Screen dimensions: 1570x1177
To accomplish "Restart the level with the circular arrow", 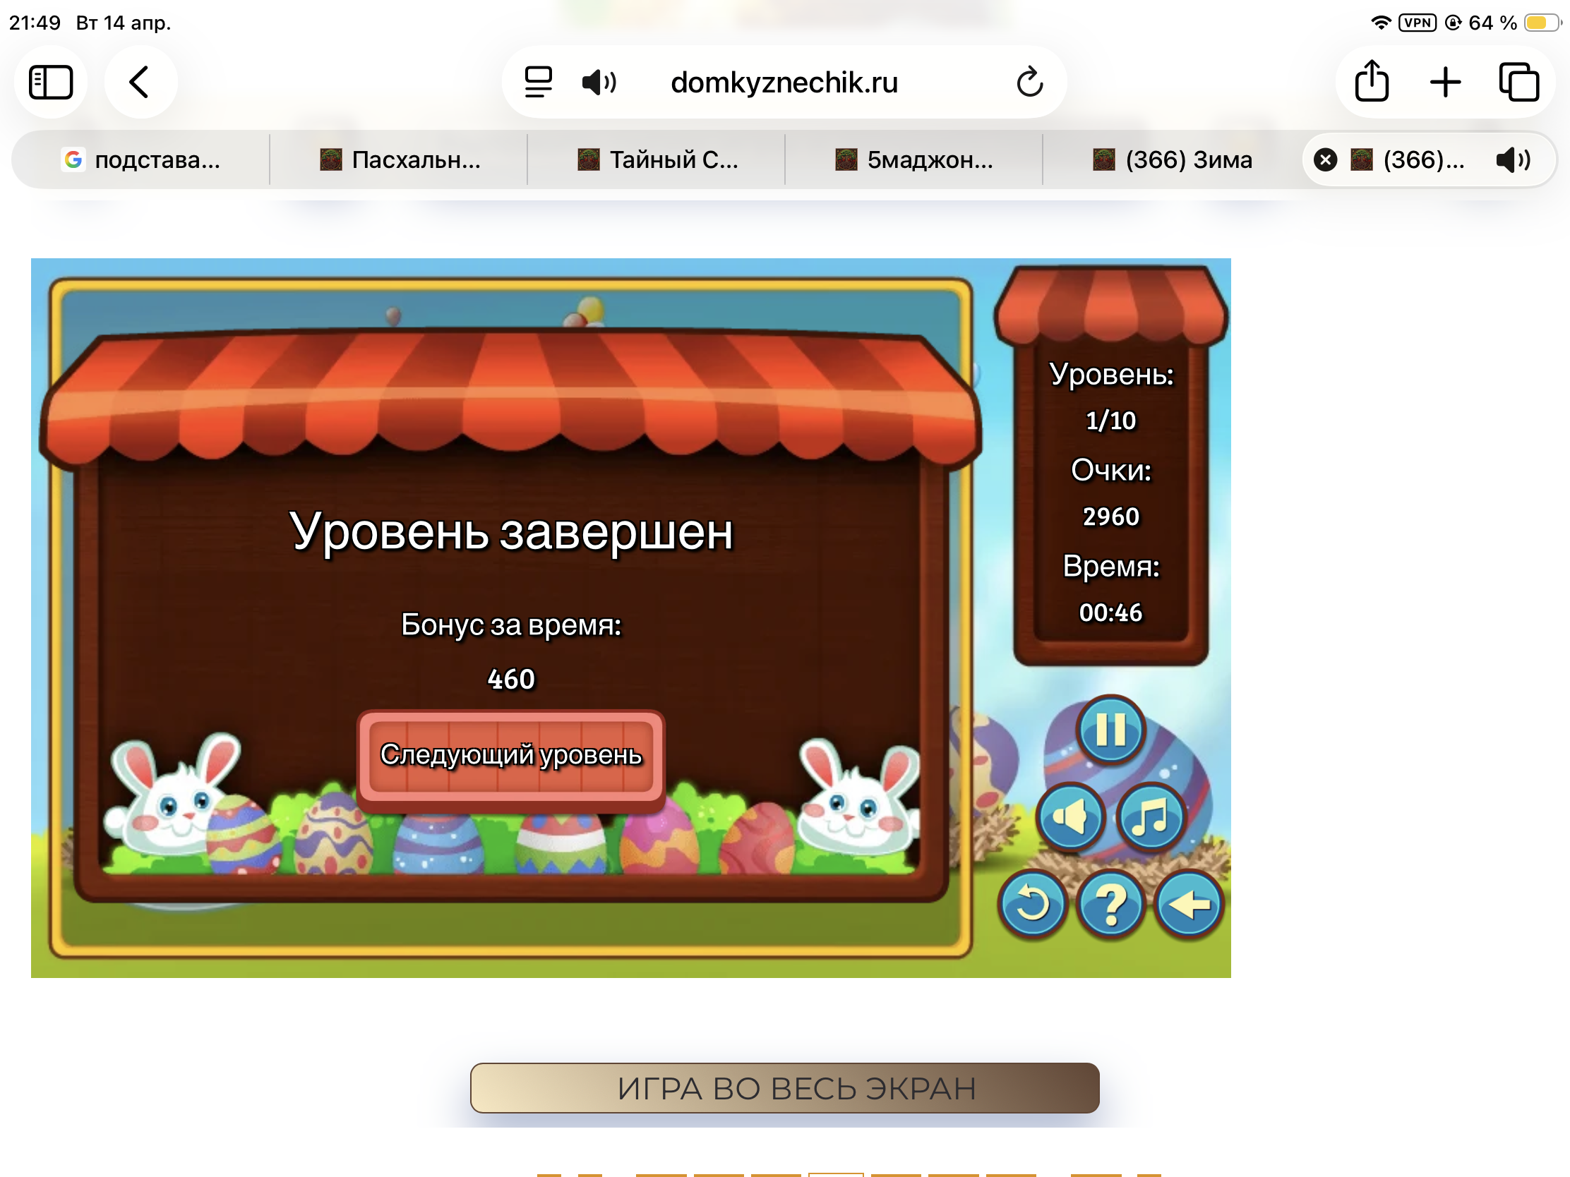I will click(1032, 904).
